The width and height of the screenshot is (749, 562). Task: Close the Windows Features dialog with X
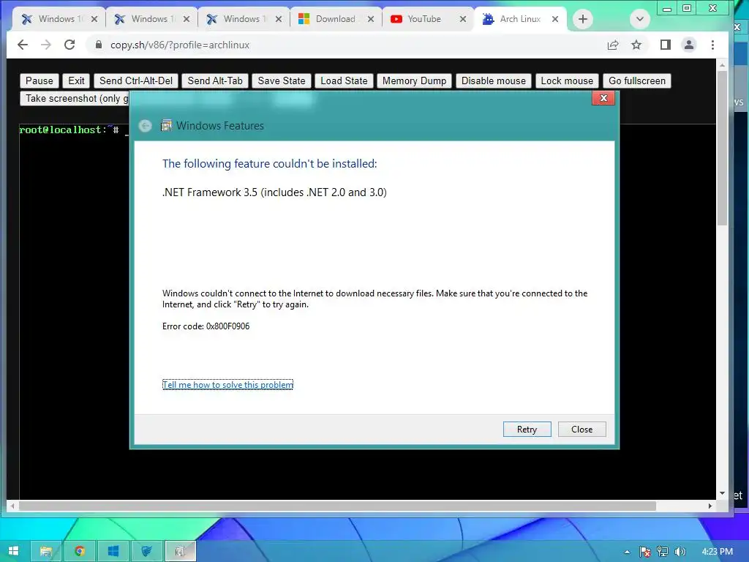click(x=603, y=98)
